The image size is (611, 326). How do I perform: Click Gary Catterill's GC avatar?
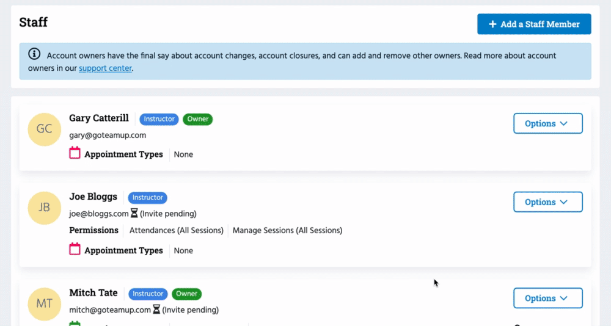(45, 129)
